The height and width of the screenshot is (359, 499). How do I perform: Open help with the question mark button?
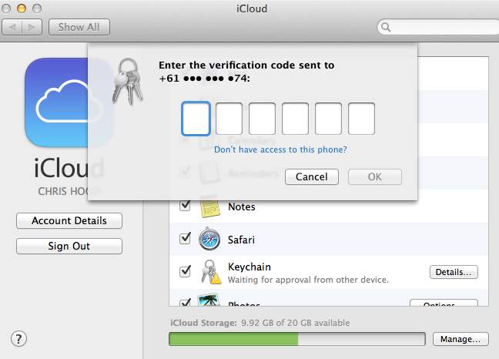[x=18, y=339]
